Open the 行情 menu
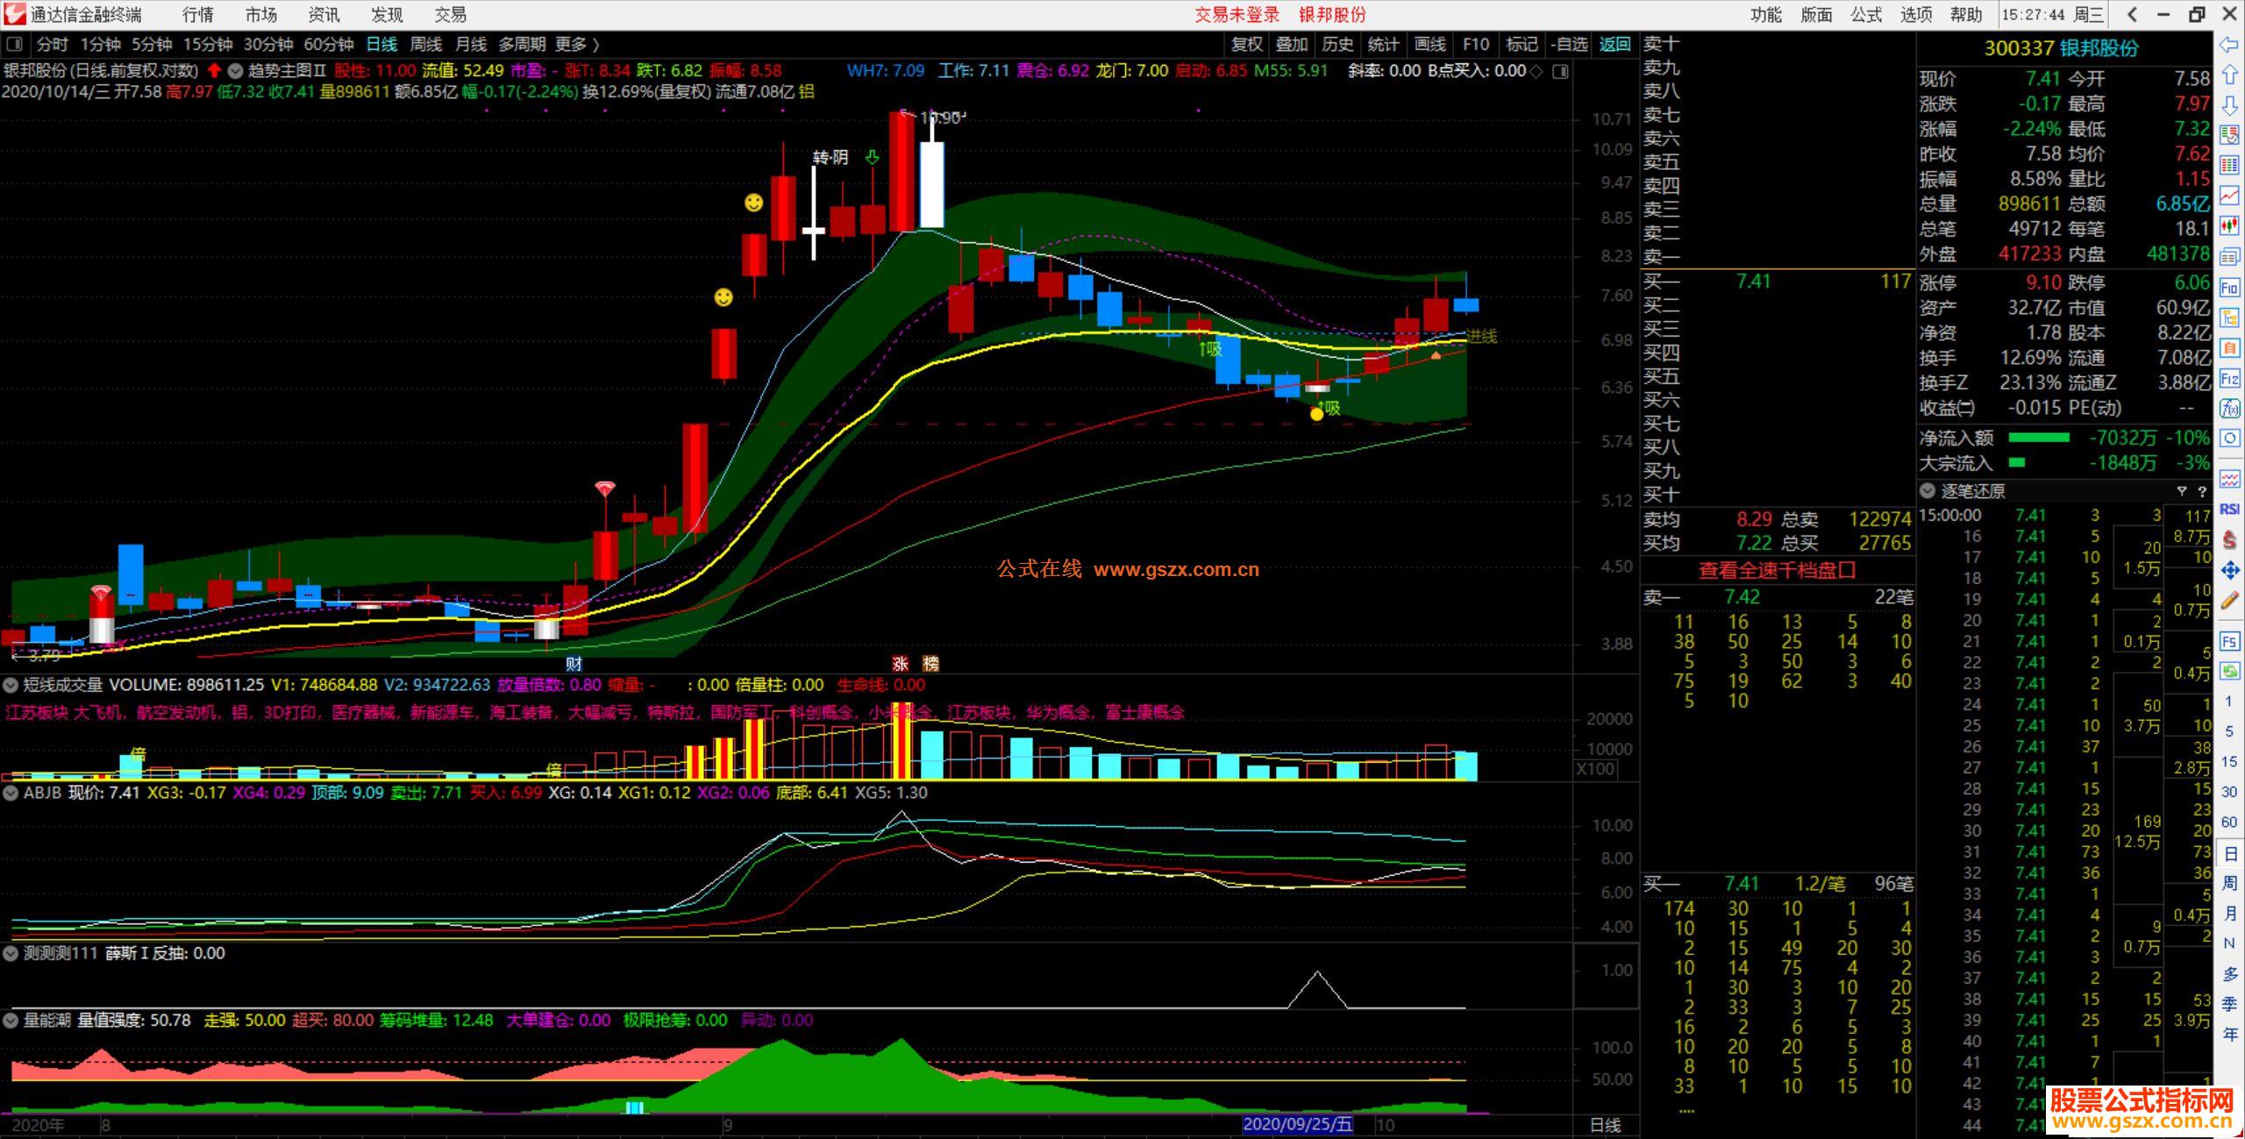Screen dimensions: 2245x1139 [198, 15]
